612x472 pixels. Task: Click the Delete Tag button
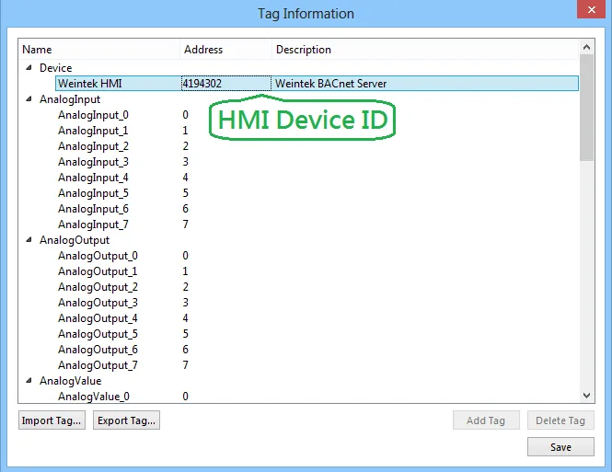click(560, 420)
